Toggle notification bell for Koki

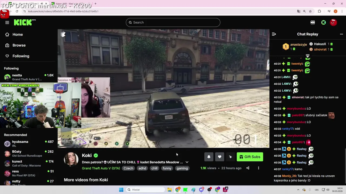coord(209,157)
